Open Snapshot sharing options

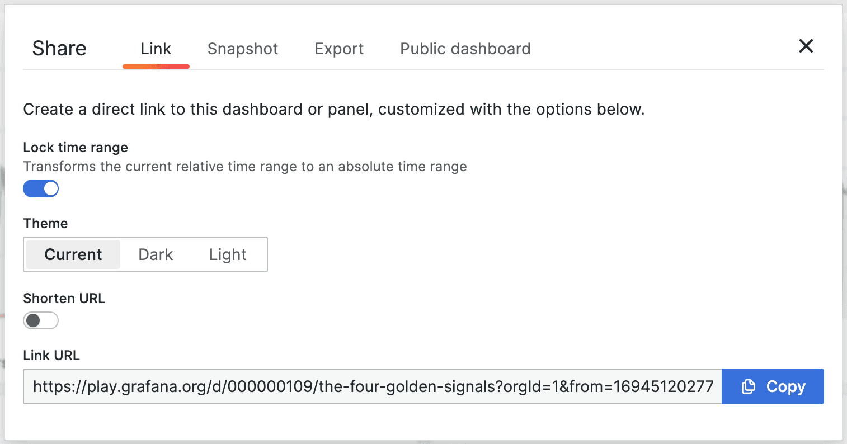point(243,49)
